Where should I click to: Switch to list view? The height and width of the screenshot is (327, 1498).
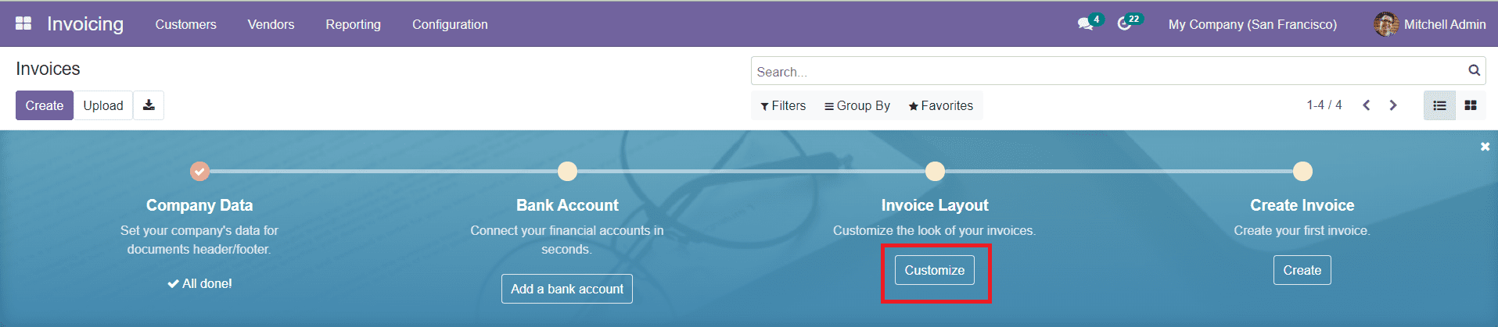click(x=1439, y=105)
